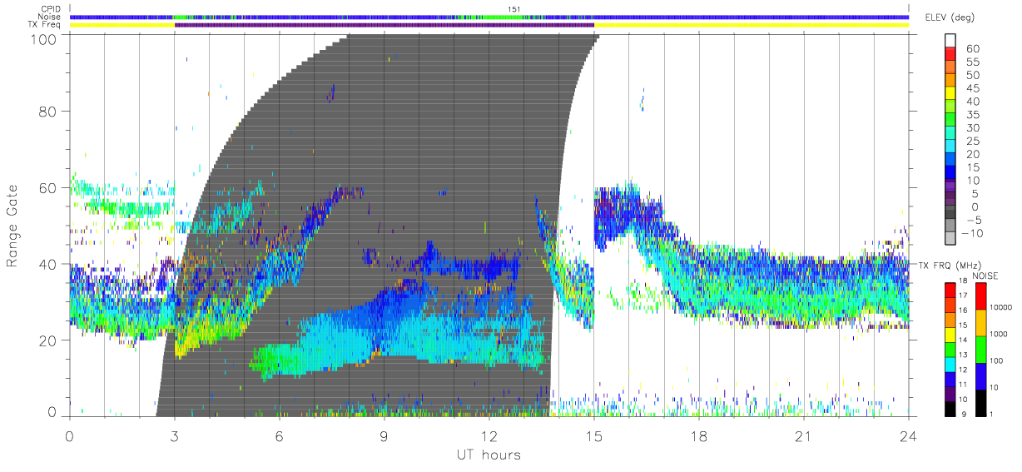This screenshot has height=472, width=1022.
Task: Select the green segment of the NOISE colorbar
Action: [x=980, y=350]
